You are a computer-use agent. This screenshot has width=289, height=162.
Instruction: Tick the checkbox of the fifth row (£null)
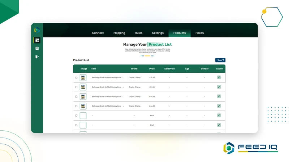point(76,116)
